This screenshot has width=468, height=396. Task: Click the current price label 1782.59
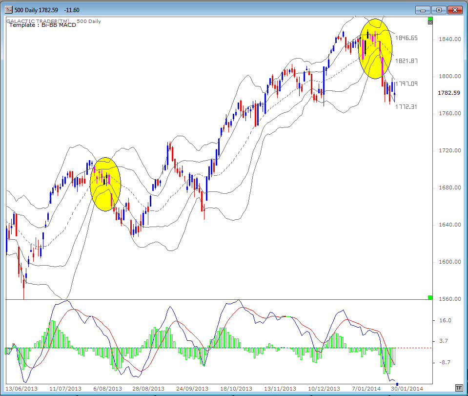point(449,93)
